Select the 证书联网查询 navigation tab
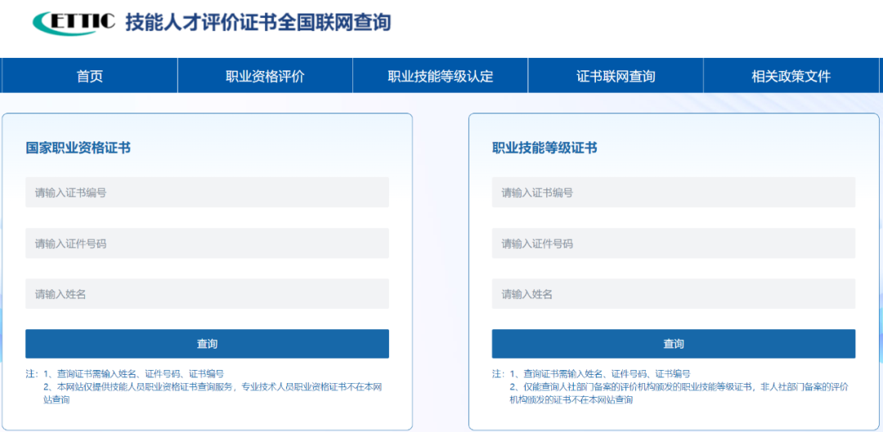Image resolution: width=883 pixels, height=432 pixels. click(x=615, y=77)
